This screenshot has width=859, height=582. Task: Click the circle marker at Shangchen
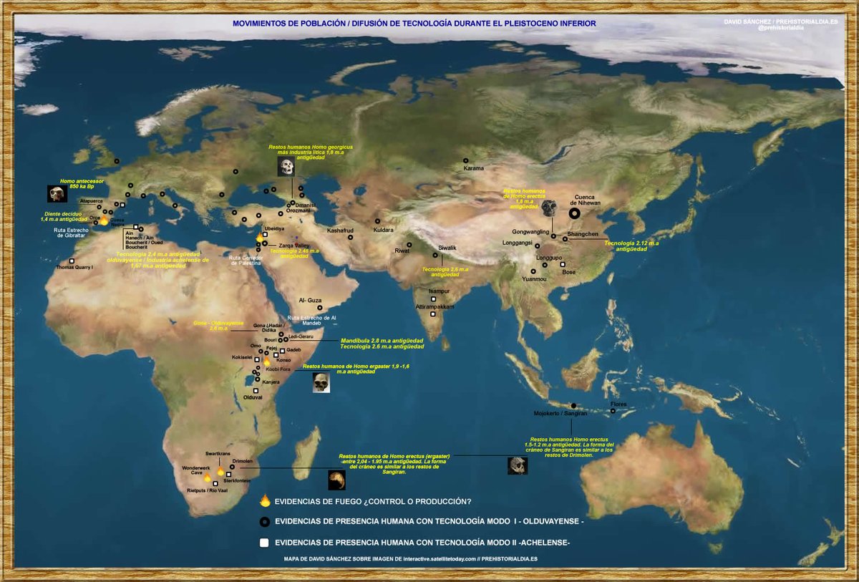click(565, 238)
